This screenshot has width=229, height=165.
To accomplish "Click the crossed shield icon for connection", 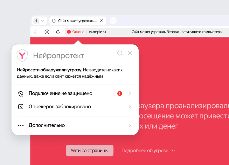I will 21,94.
